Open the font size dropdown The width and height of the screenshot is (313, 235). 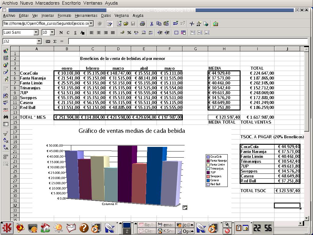tap(52, 32)
